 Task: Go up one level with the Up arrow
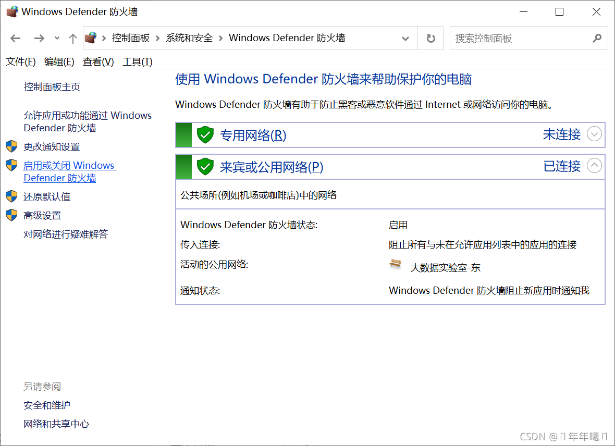(72, 38)
